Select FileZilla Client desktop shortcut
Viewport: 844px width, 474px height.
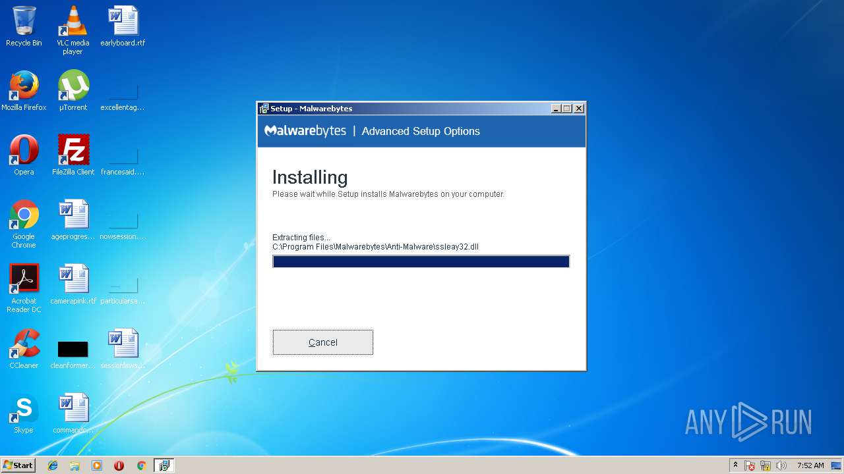pos(73,155)
